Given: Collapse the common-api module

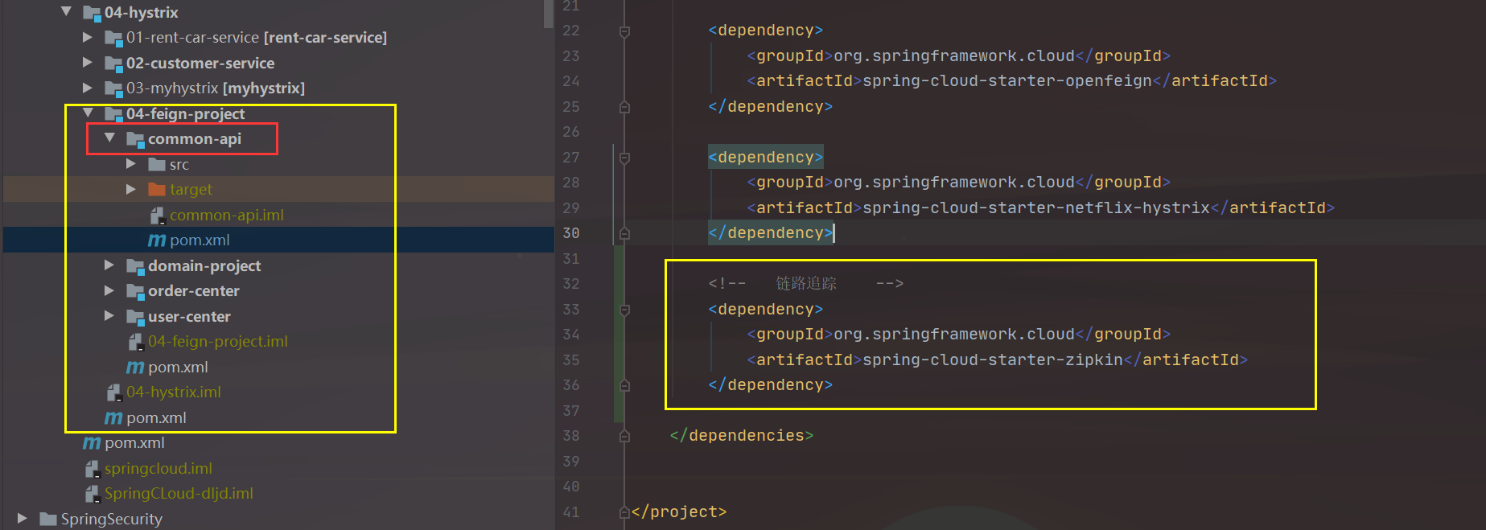Looking at the screenshot, I should click(109, 138).
